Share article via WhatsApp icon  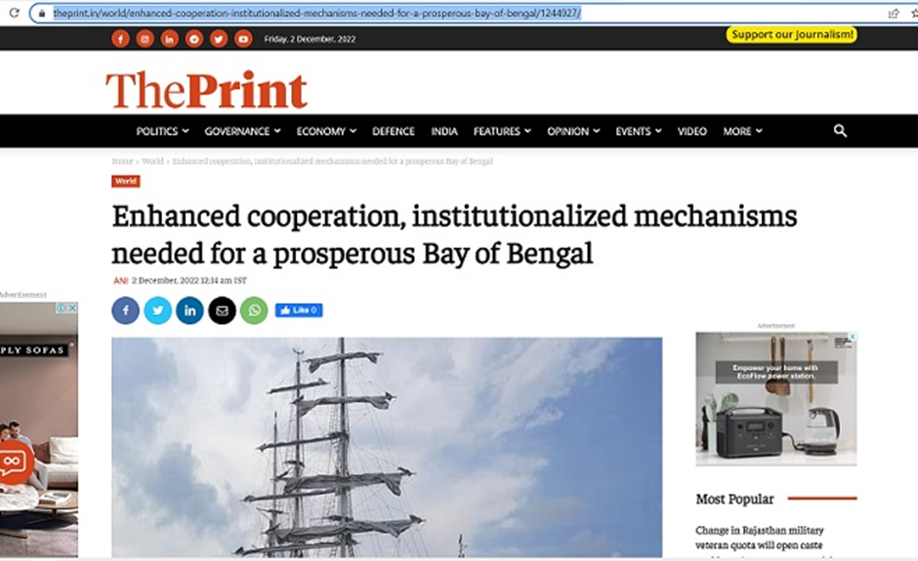254,310
